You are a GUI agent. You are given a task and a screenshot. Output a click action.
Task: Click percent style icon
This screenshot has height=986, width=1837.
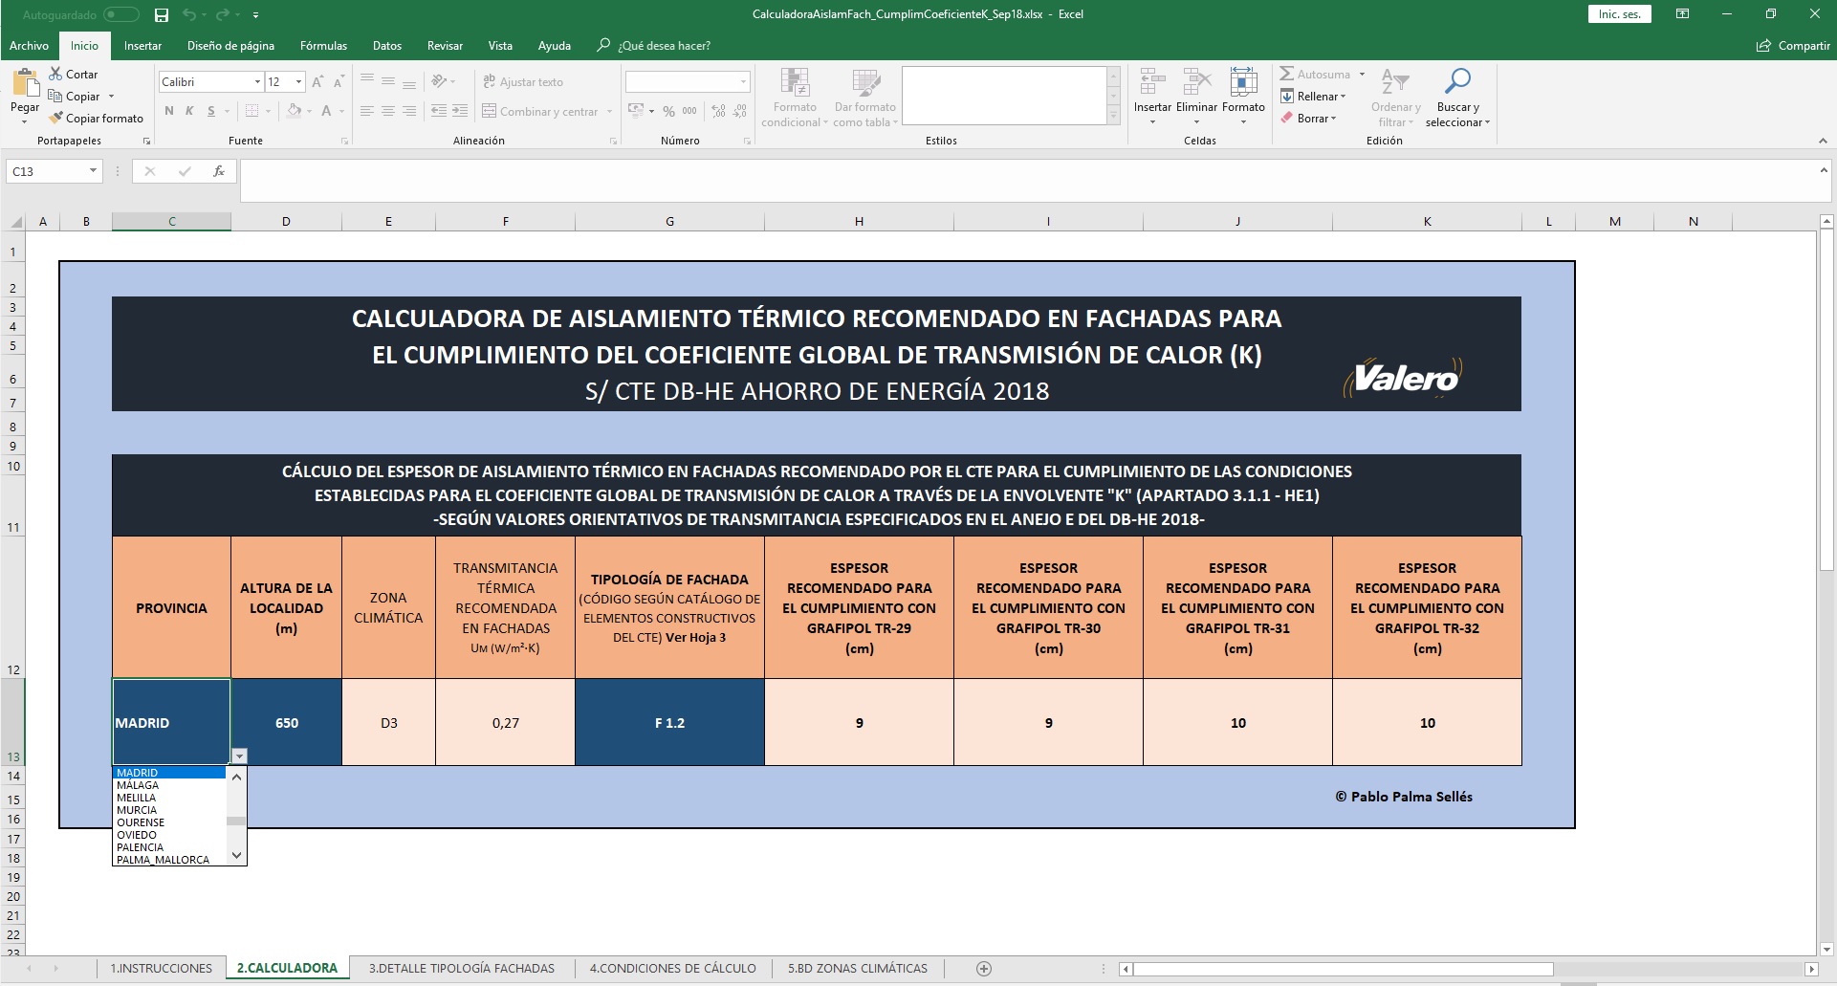pyautogui.click(x=668, y=111)
